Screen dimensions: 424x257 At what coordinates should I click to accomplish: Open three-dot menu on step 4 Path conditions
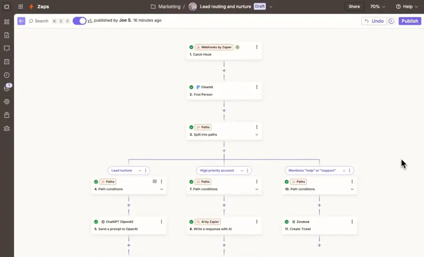[161, 182]
